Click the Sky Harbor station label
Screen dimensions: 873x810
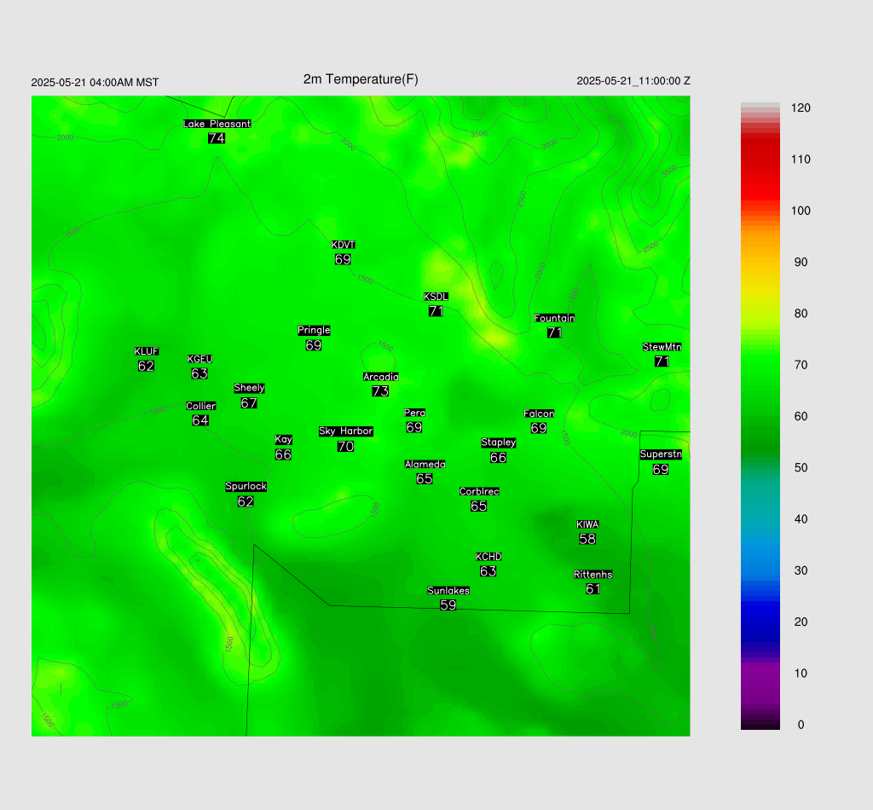346,431
